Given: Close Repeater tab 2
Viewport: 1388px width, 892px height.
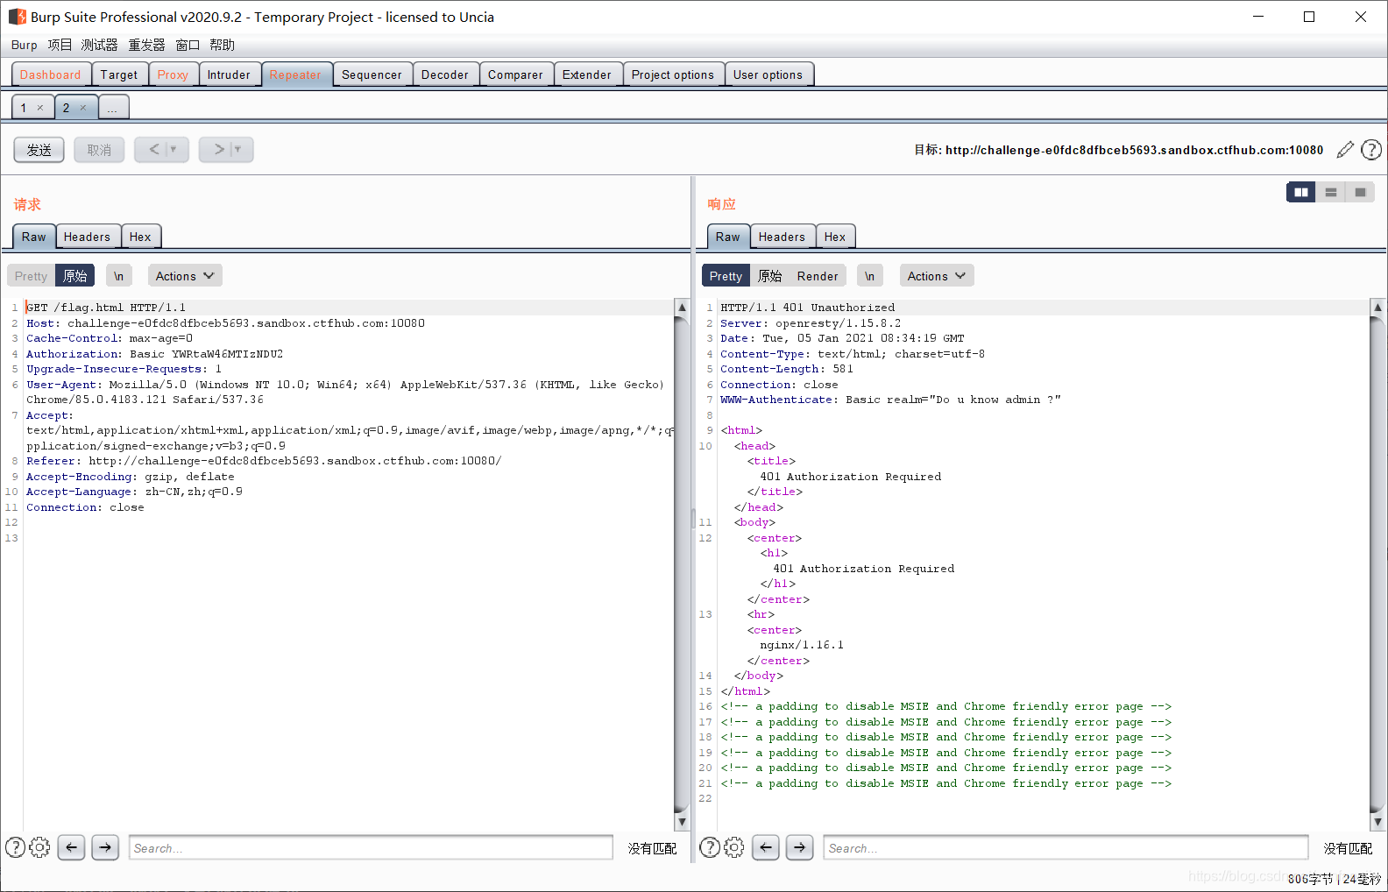Looking at the screenshot, I should (83, 108).
